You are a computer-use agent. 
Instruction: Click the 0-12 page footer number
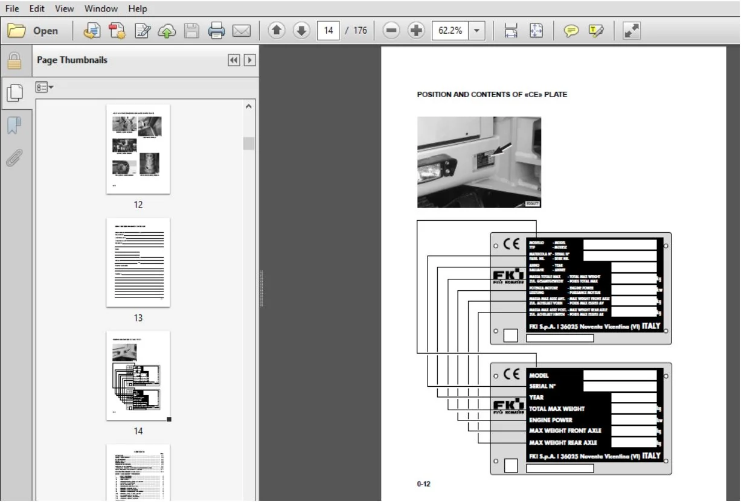[x=423, y=485]
